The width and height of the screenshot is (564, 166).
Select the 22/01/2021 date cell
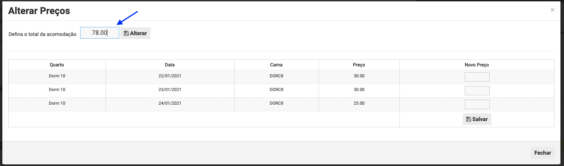170,76
